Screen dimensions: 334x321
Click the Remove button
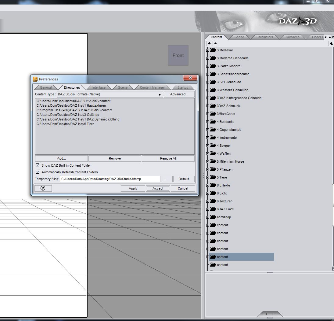coord(115,158)
